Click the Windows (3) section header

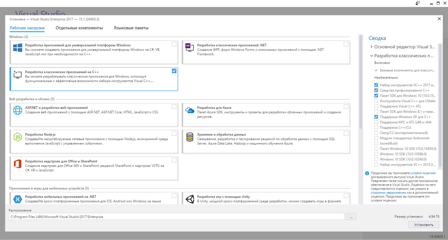pyautogui.click(x=19, y=37)
